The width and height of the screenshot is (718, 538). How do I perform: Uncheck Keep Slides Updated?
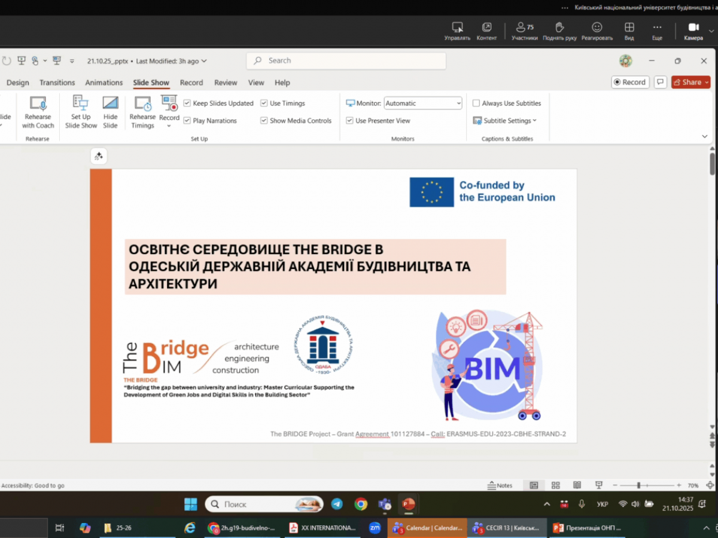[187, 103]
